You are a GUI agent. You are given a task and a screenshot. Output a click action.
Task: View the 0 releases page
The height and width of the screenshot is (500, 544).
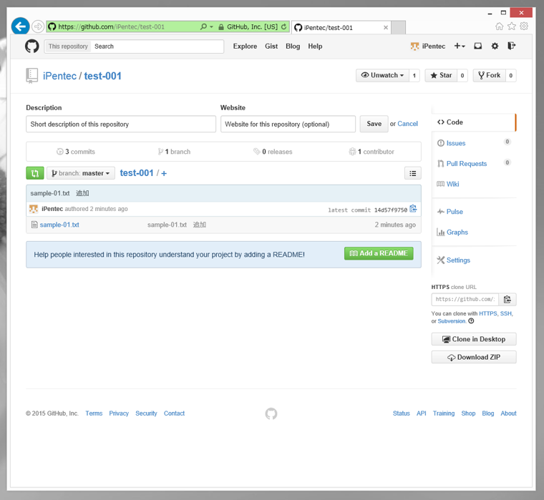tap(273, 152)
